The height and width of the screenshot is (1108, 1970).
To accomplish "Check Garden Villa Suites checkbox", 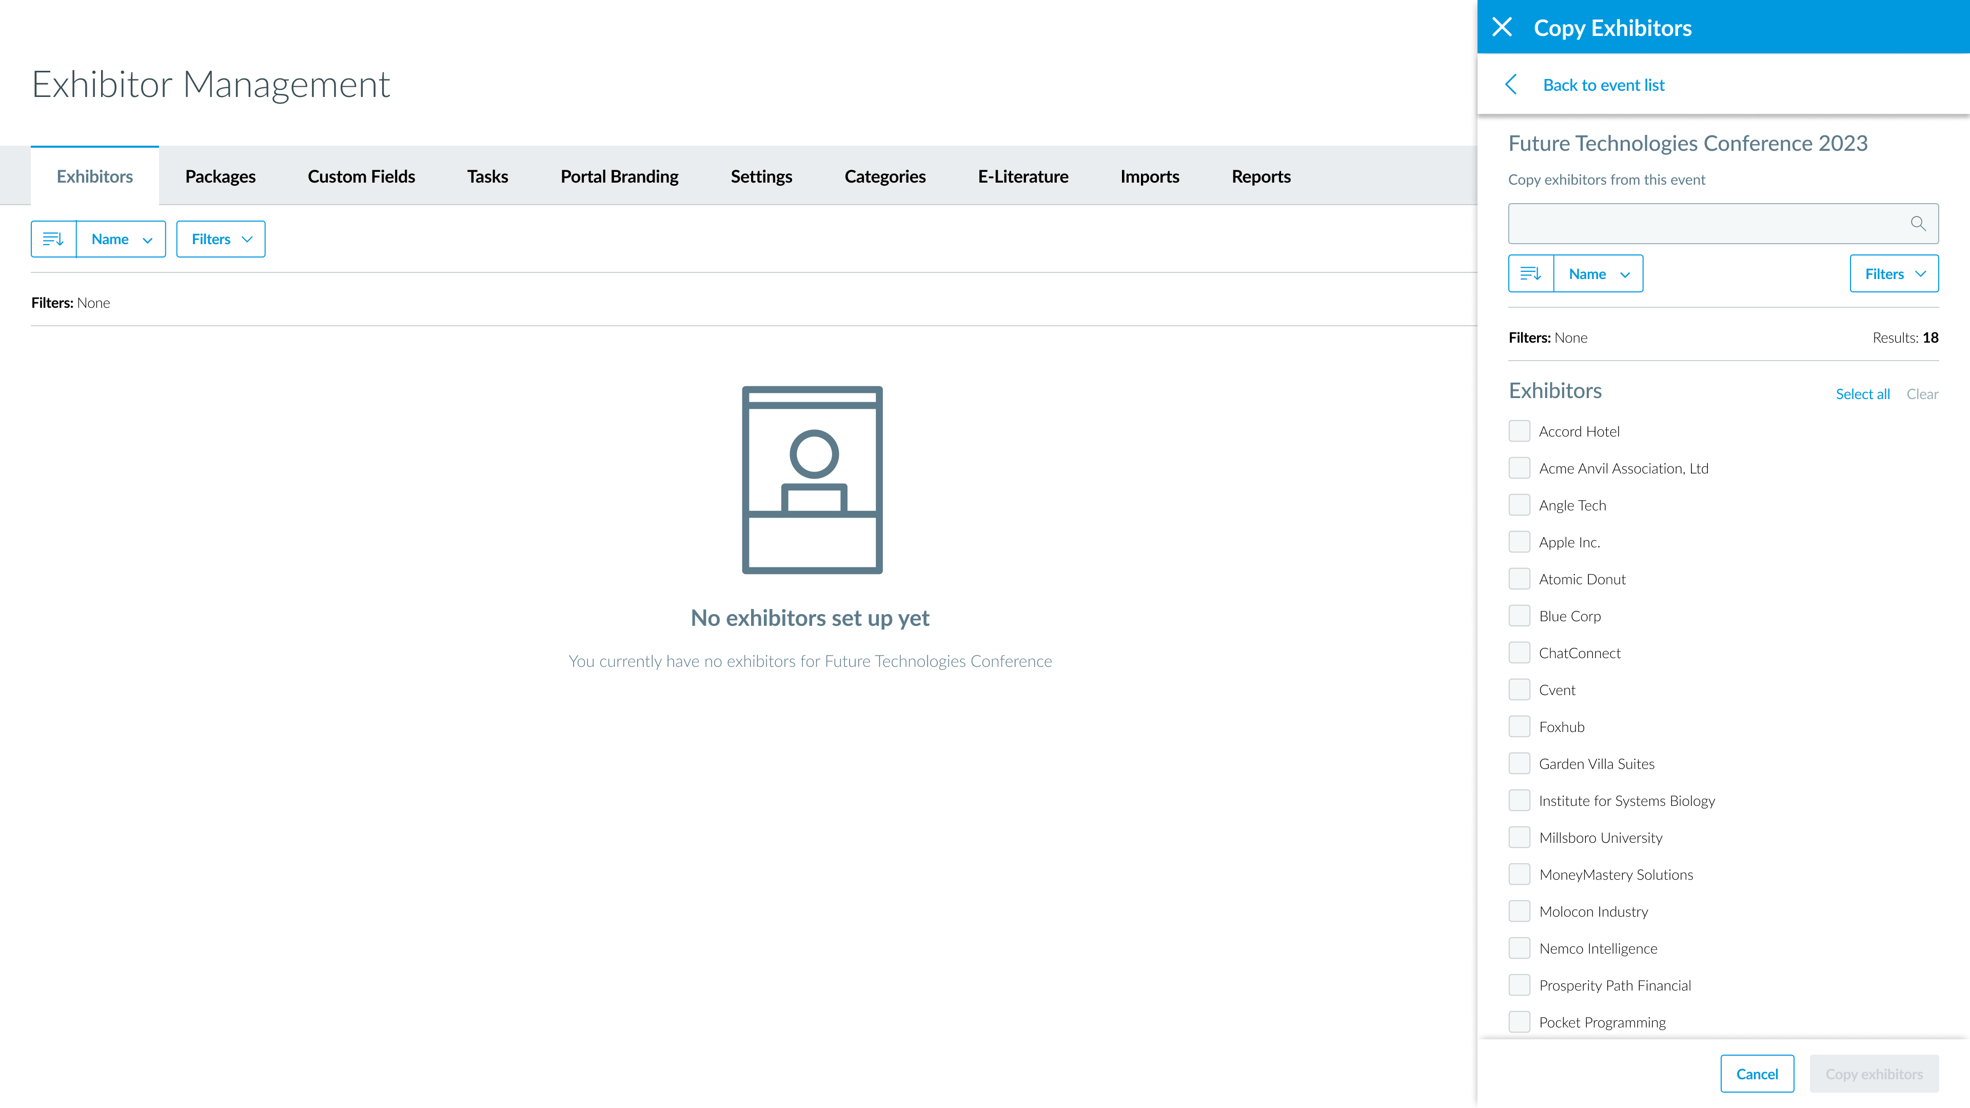I will [x=1520, y=763].
